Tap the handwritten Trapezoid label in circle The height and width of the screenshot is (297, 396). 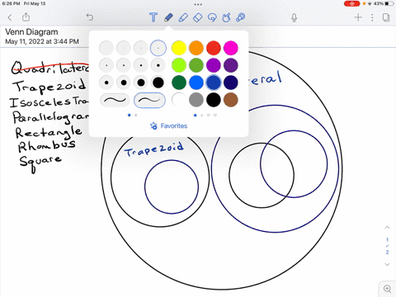153,149
